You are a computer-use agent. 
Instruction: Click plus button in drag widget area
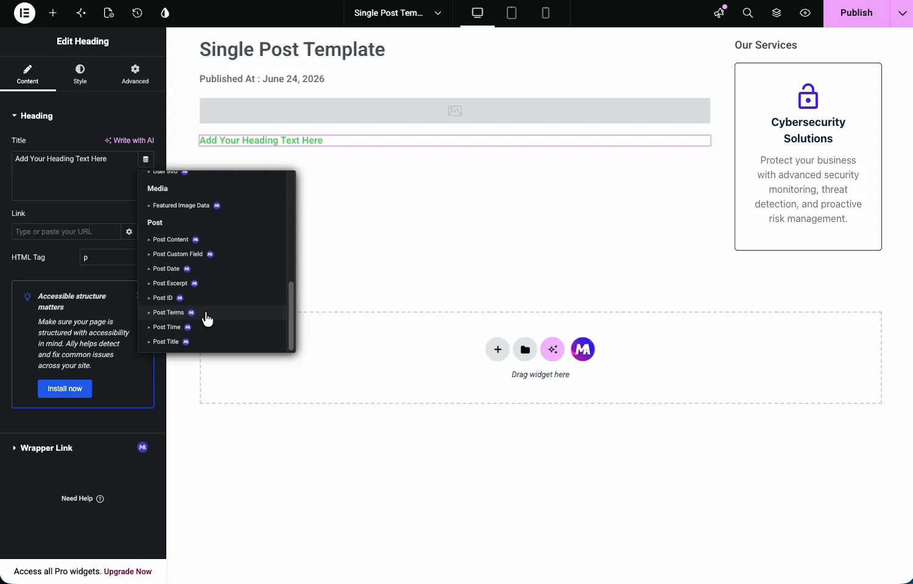(x=497, y=349)
